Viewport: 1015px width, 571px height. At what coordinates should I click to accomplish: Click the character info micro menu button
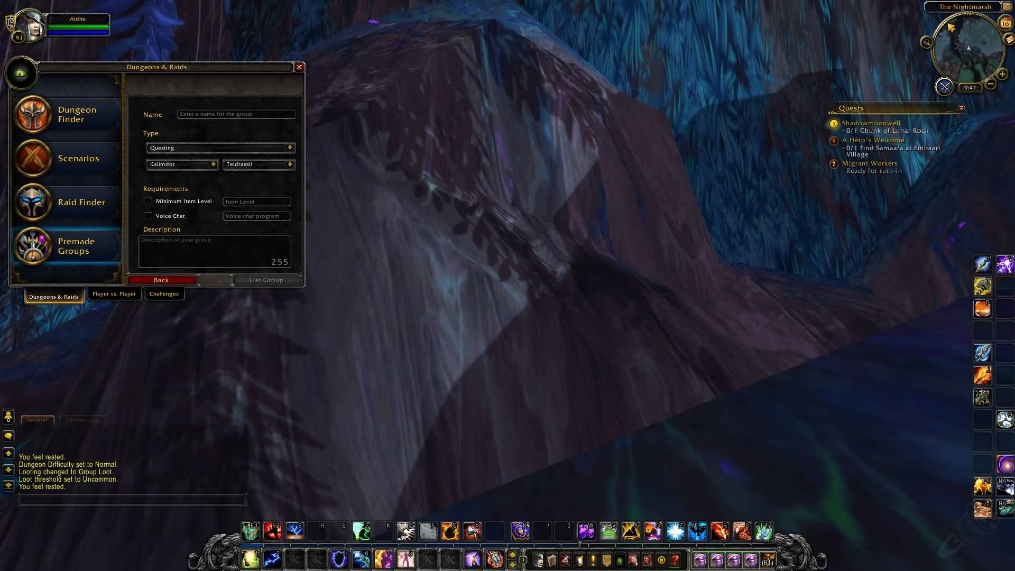coord(538,559)
